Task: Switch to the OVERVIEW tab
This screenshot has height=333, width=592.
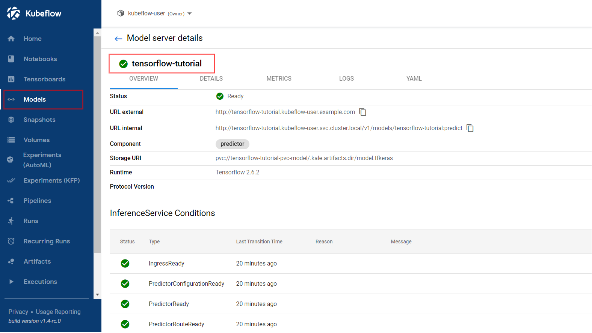Action: 144,79
